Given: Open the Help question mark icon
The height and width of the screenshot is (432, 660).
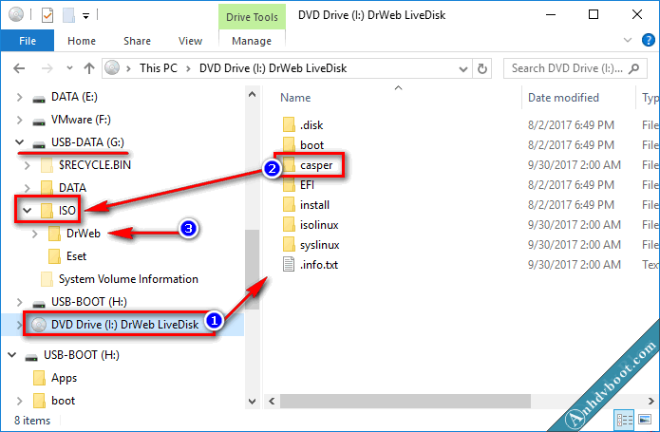Looking at the screenshot, I should tap(649, 41).
